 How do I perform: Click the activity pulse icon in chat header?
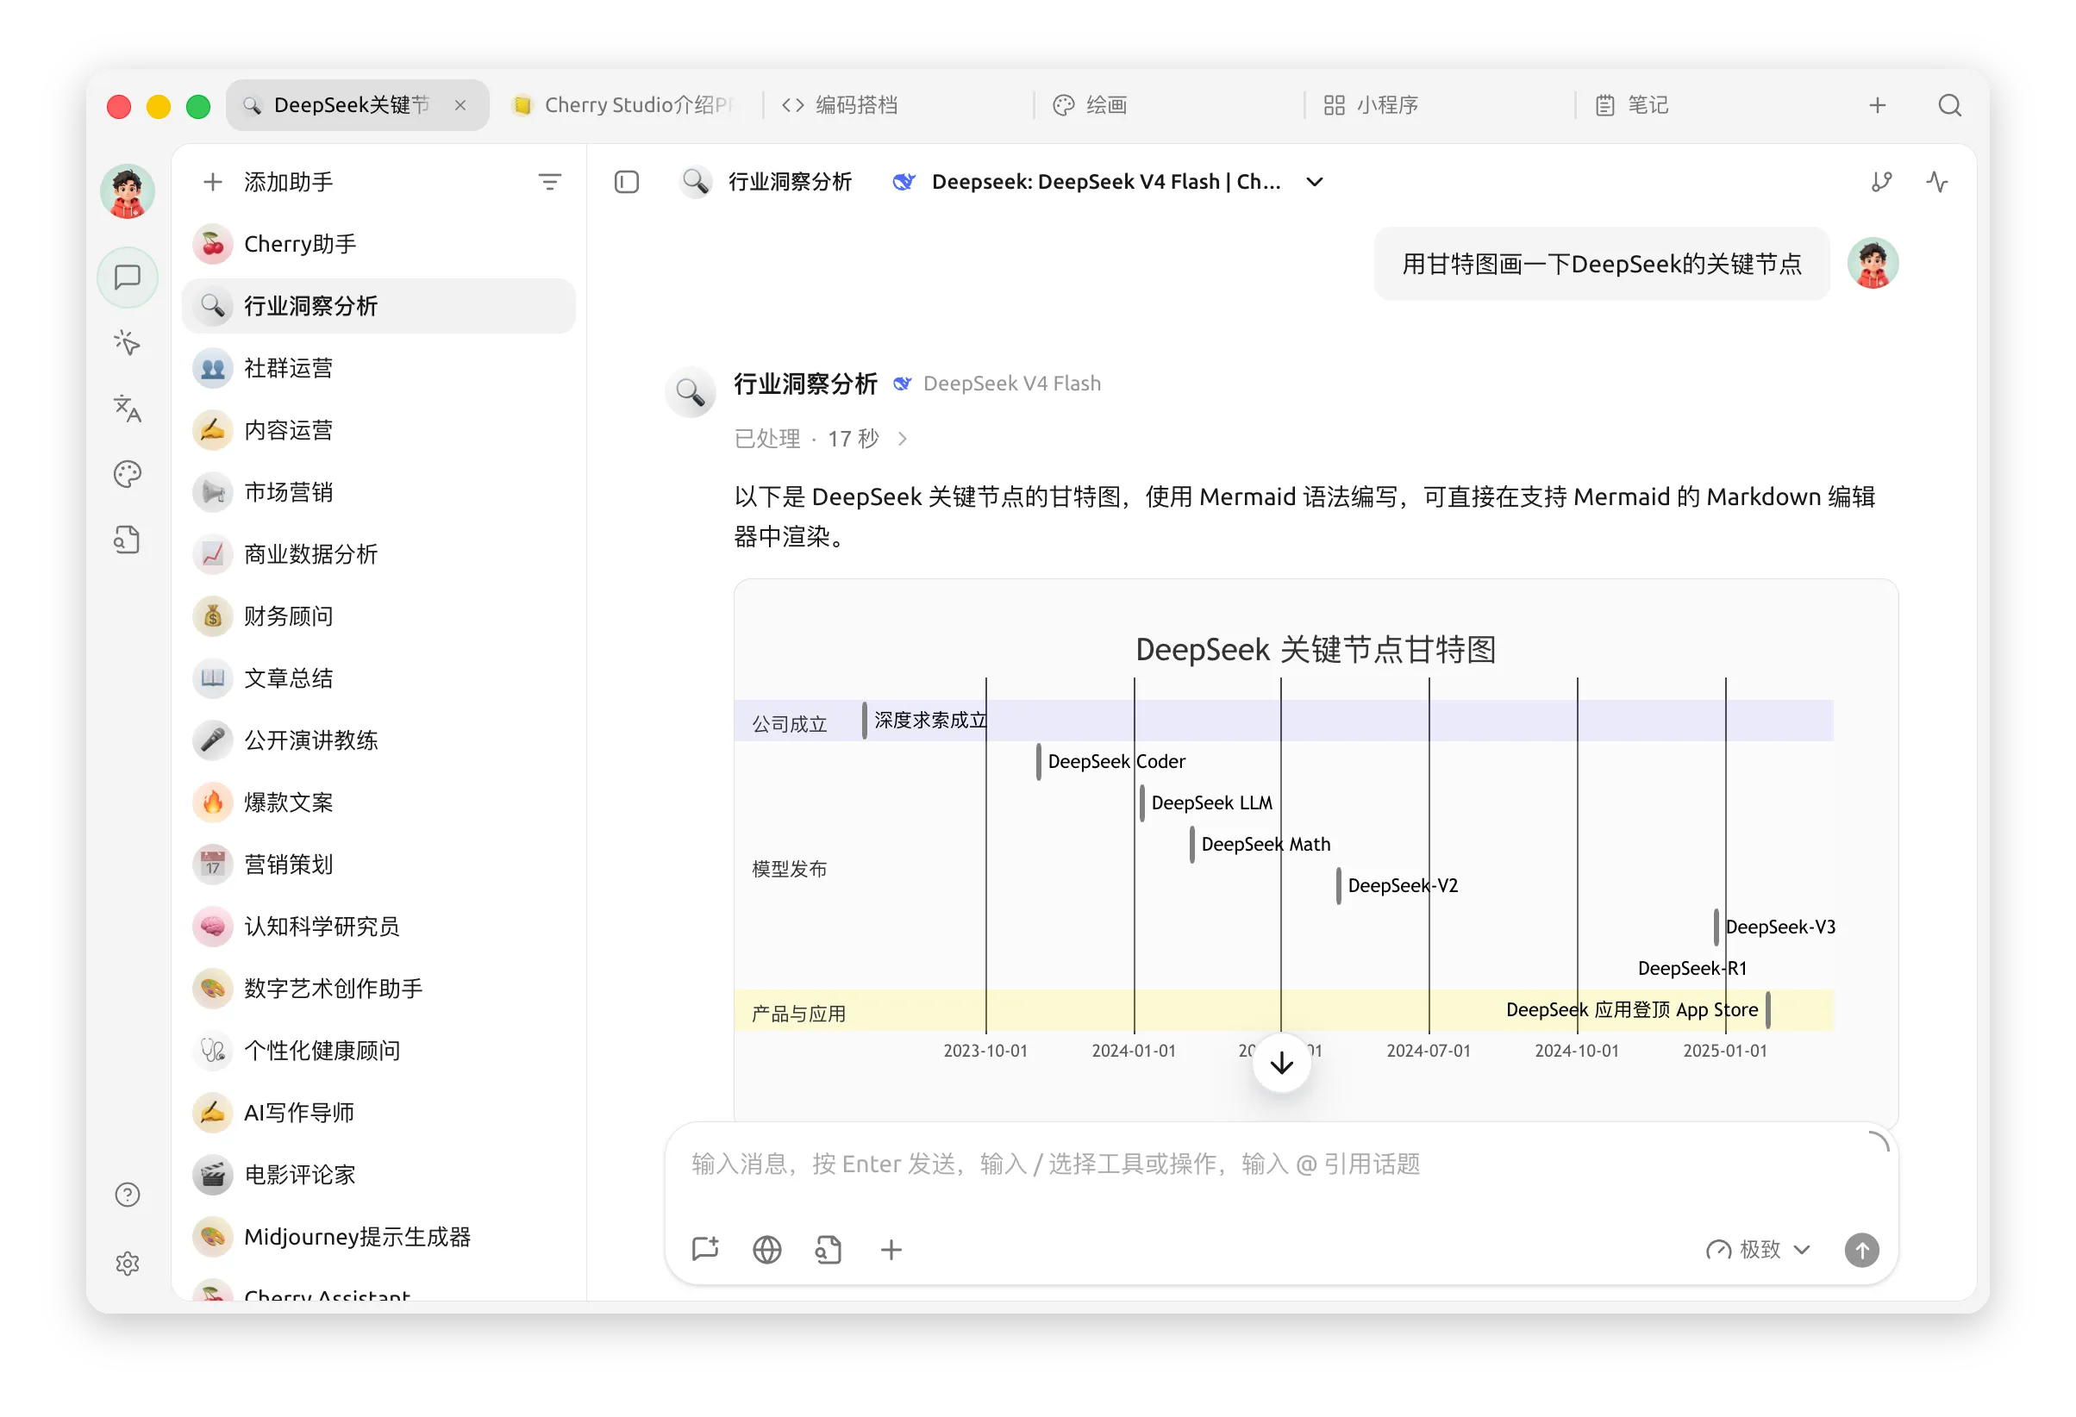pyautogui.click(x=1936, y=182)
